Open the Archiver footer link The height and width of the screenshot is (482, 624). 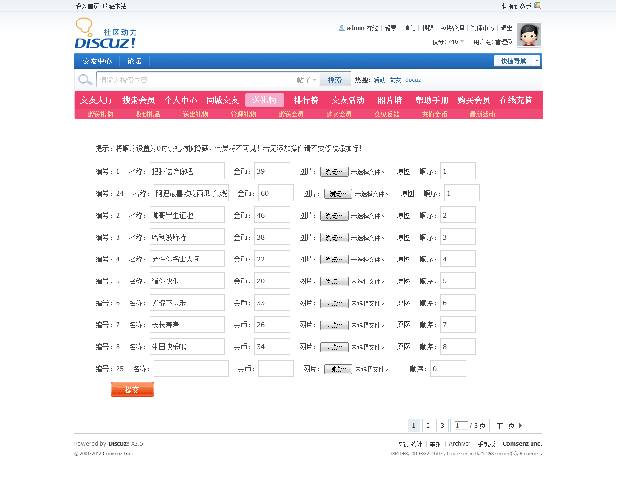click(460, 444)
